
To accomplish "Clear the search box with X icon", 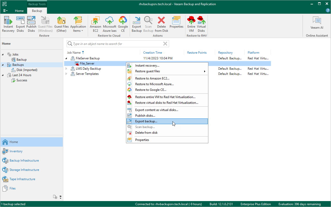I will click(165, 44).
